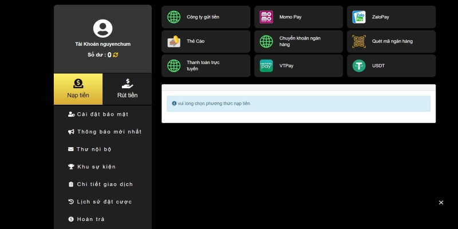Screen dimensions: 458x229
Task: Select Chuyển khoản ngân hàng payment option
Action: pos(298,41)
